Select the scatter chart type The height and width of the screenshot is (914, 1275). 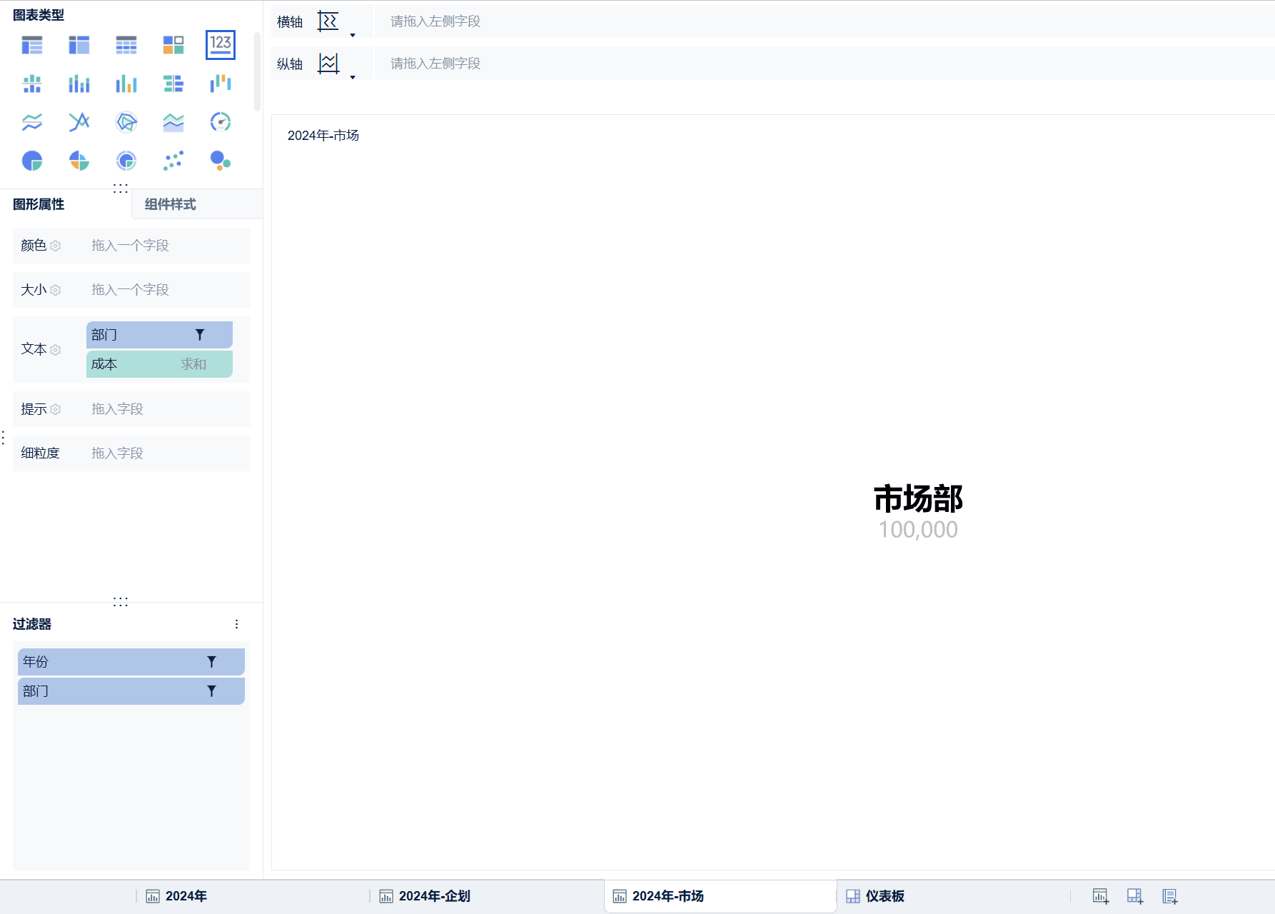173,161
